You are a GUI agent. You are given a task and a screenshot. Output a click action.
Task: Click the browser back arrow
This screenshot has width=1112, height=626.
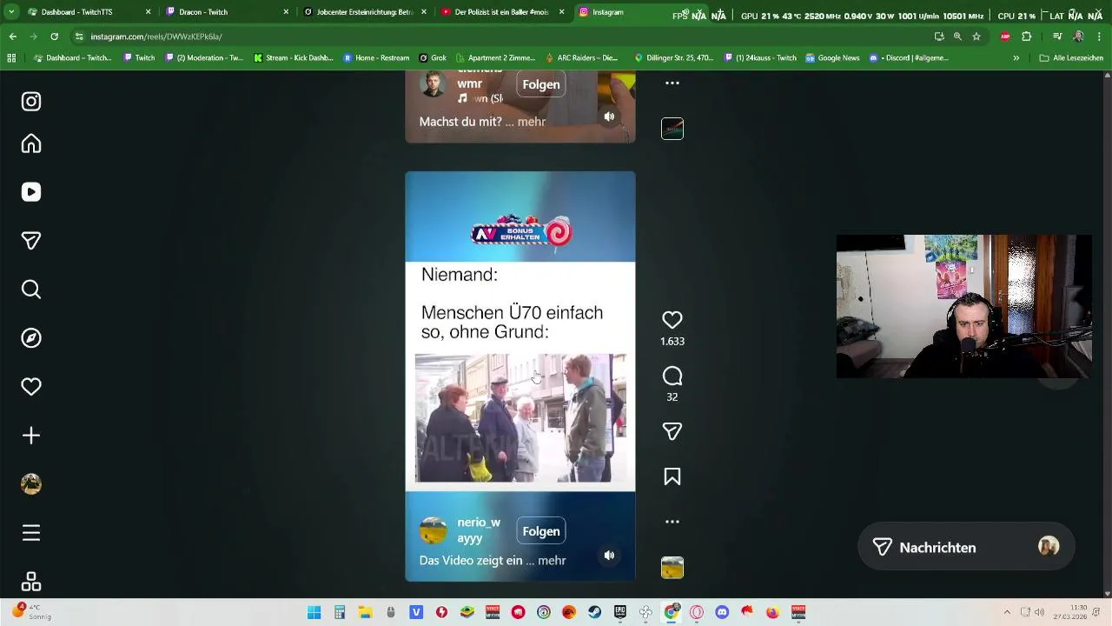click(x=12, y=37)
